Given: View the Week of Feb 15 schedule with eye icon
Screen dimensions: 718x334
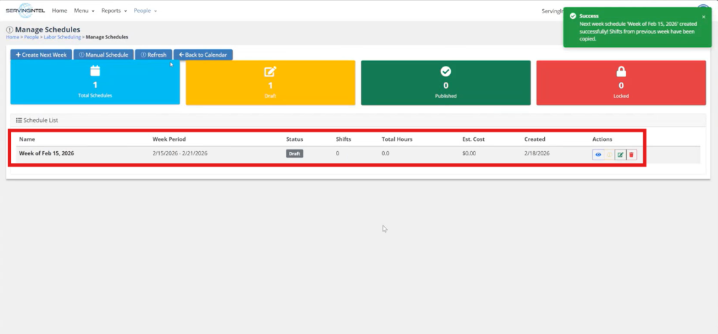Looking at the screenshot, I should [x=598, y=155].
